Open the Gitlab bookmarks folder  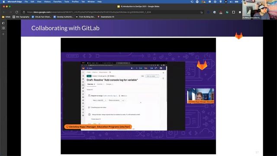click(6, 17)
